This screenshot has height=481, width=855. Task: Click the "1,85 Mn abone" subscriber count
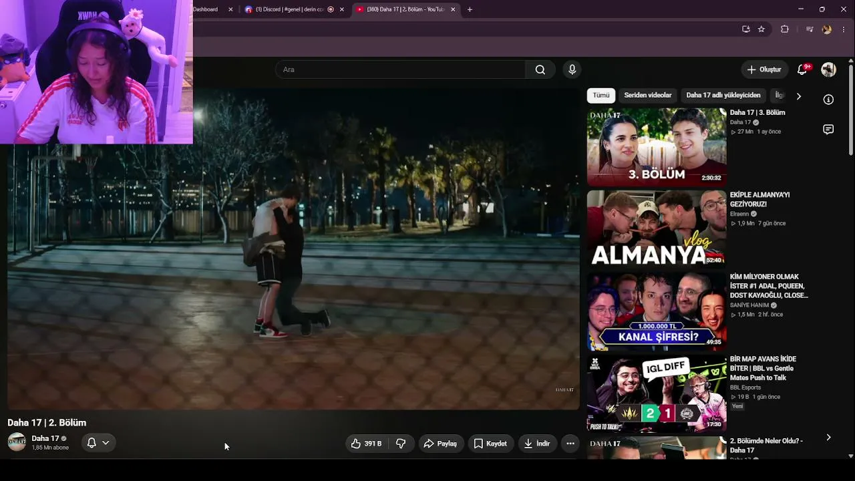coord(50,448)
